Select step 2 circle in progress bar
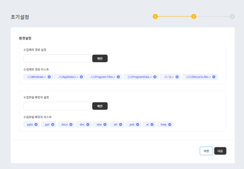This screenshot has width=244, height=169. [x=194, y=16]
